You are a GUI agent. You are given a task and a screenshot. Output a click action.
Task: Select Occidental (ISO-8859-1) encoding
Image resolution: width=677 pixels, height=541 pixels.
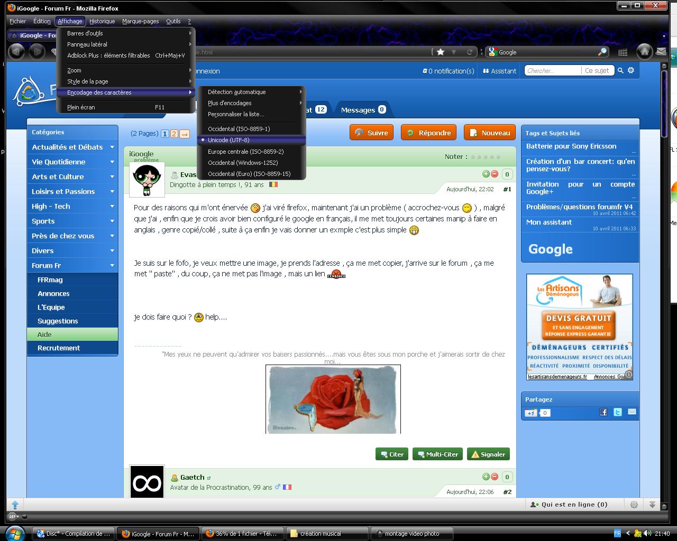[252, 129]
